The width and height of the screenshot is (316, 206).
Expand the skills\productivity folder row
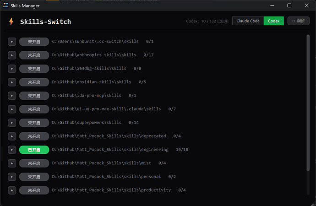pos(12,190)
